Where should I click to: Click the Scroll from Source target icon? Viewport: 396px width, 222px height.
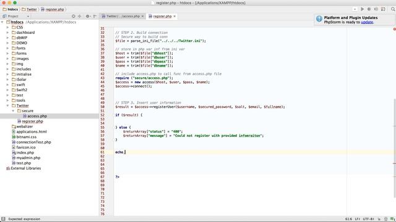pyautogui.click(x=73, y=16)
